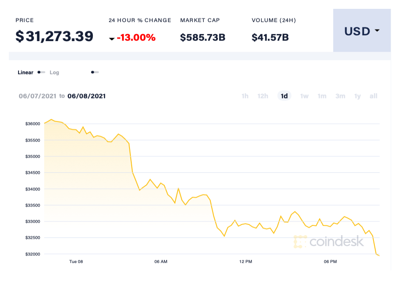Viewport: 400px width, 297px height.
Task: Click the red down-arrow beside -13.00%
Action: tap(112, 38)
